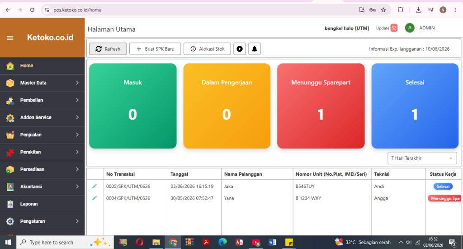
Task: Click the Persediaan package icon
Action: click(x=10, y=169)
